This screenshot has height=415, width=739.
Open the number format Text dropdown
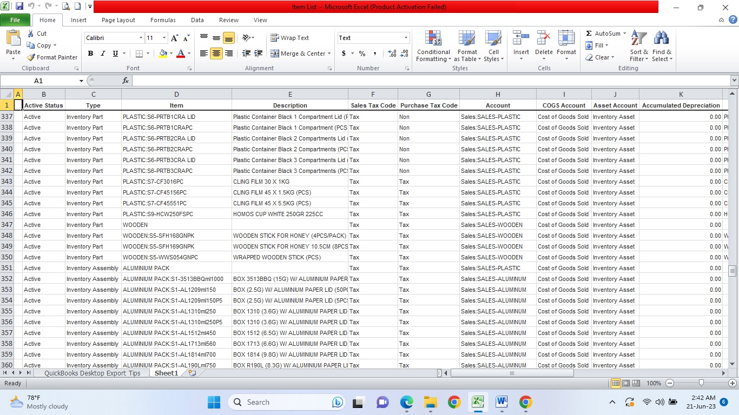pos(406,38)
